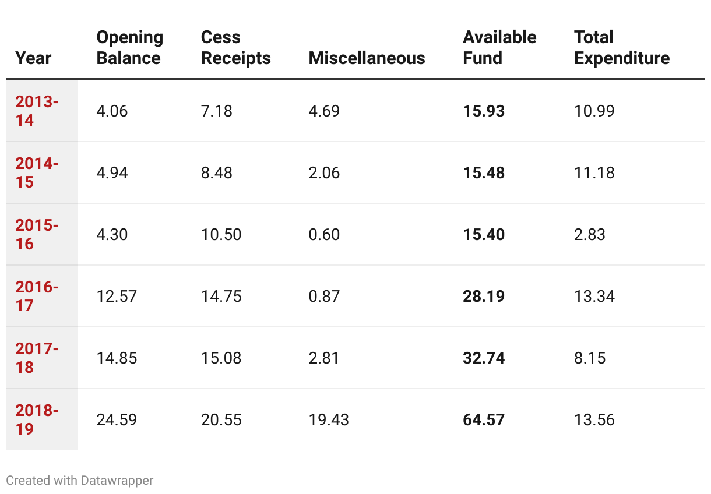Click the Miscellaneous column header
The width and height of the screenshot is (711, 494).
367,58
